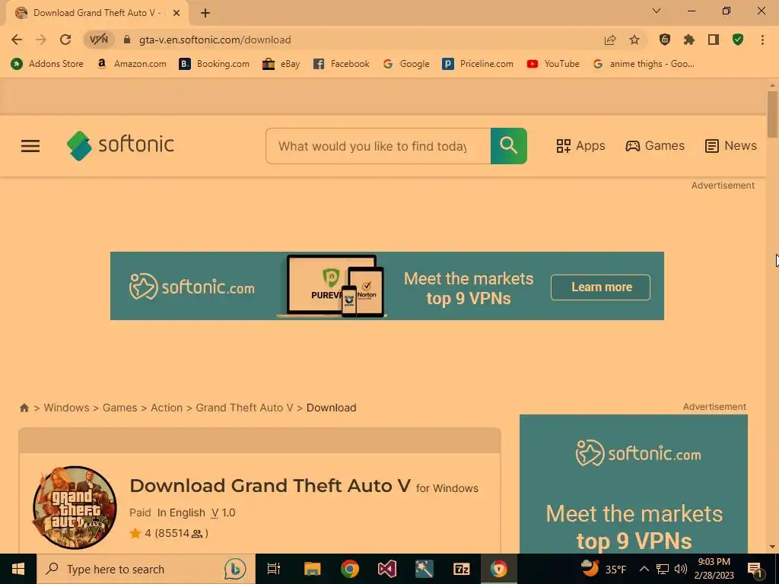Screen dimensions: 779x584
Task: Open the Amazon.com bookmark
Action: (x=132, y=64)
